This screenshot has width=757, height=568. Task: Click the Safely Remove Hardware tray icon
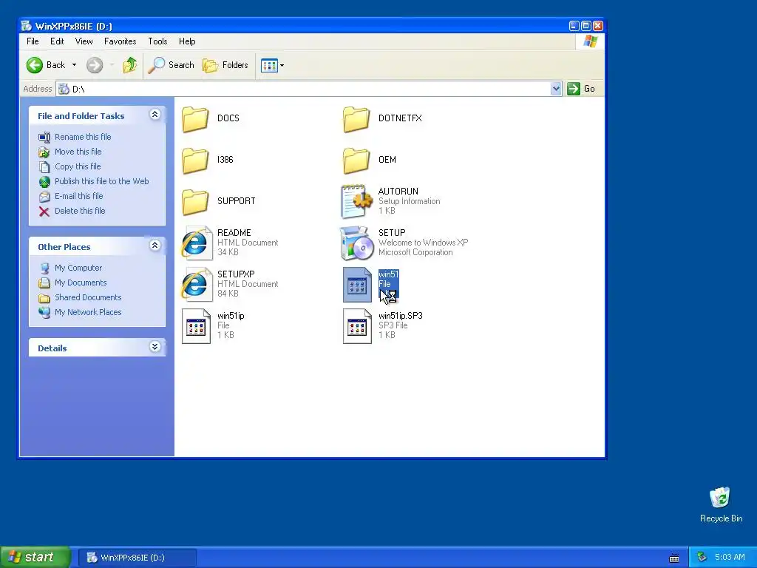[x=702, y=558]
